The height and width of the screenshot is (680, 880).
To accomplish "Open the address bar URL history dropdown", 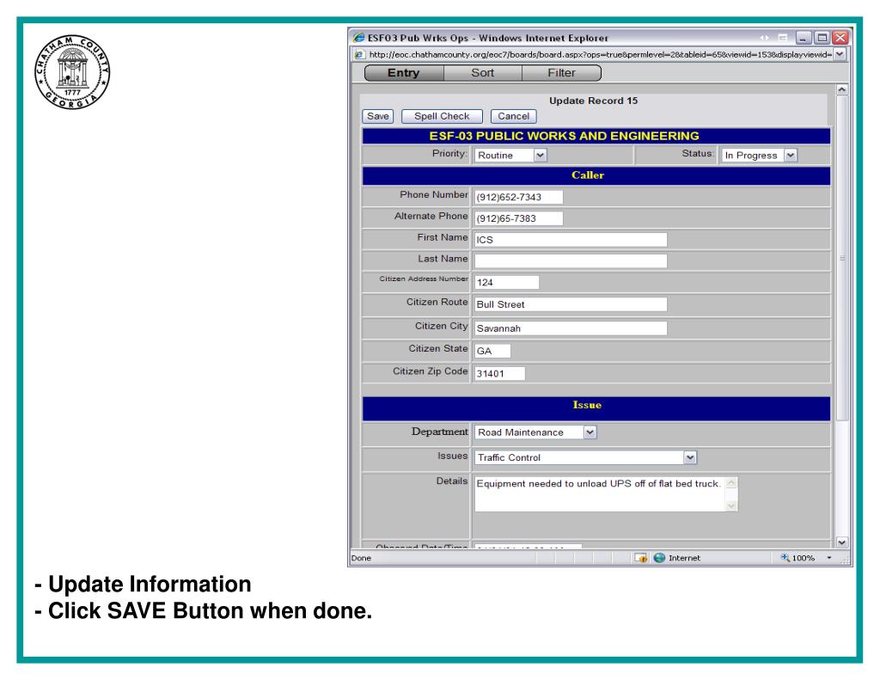I will [840, 54].
